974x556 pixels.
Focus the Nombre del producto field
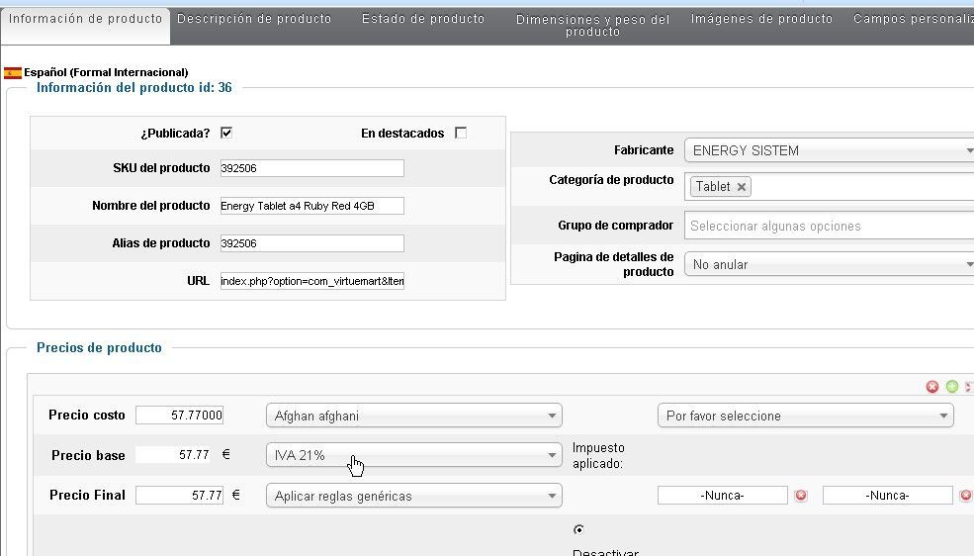(x=311, y=206)
